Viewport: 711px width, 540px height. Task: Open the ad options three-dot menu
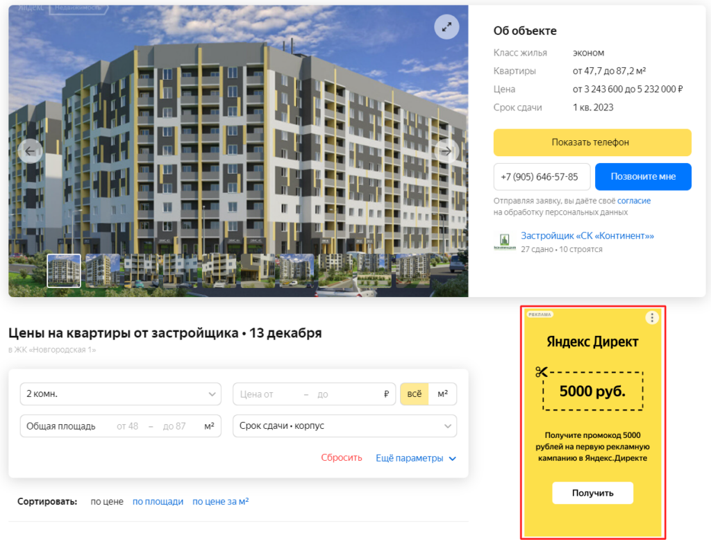[x=652, y=318]
